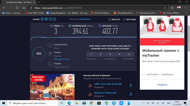The width and height of the screenshot is (190, 106).
Task: Open ARK: Survival Evolved link
Action: click(108, 84)
